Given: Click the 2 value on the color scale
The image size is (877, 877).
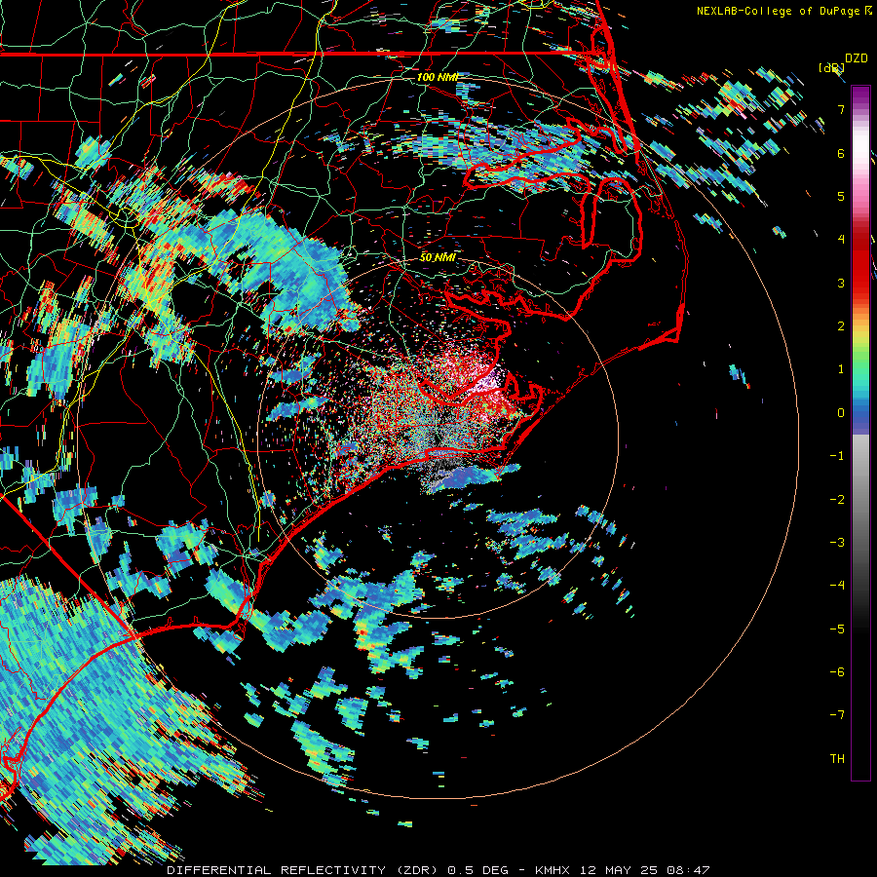Looking at the screenshot, I should (x=841, y=326).
